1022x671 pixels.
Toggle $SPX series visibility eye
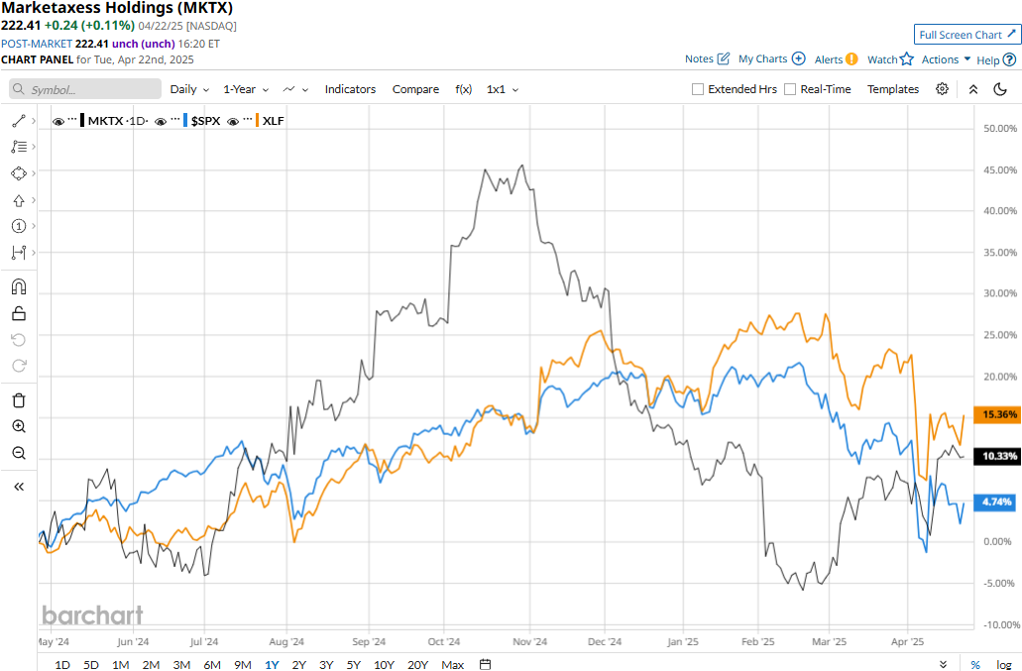point(161,121)
